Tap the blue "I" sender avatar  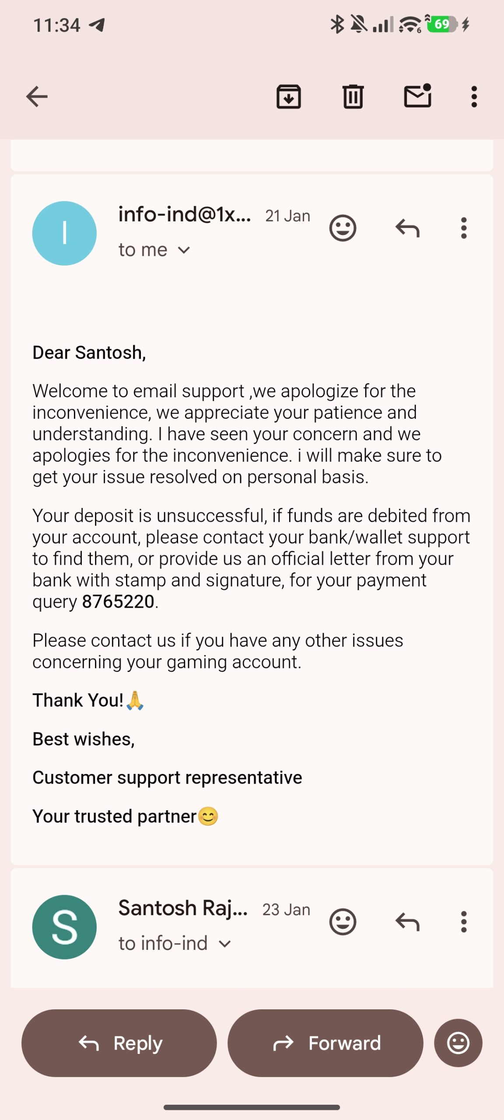tap(64, 233)
